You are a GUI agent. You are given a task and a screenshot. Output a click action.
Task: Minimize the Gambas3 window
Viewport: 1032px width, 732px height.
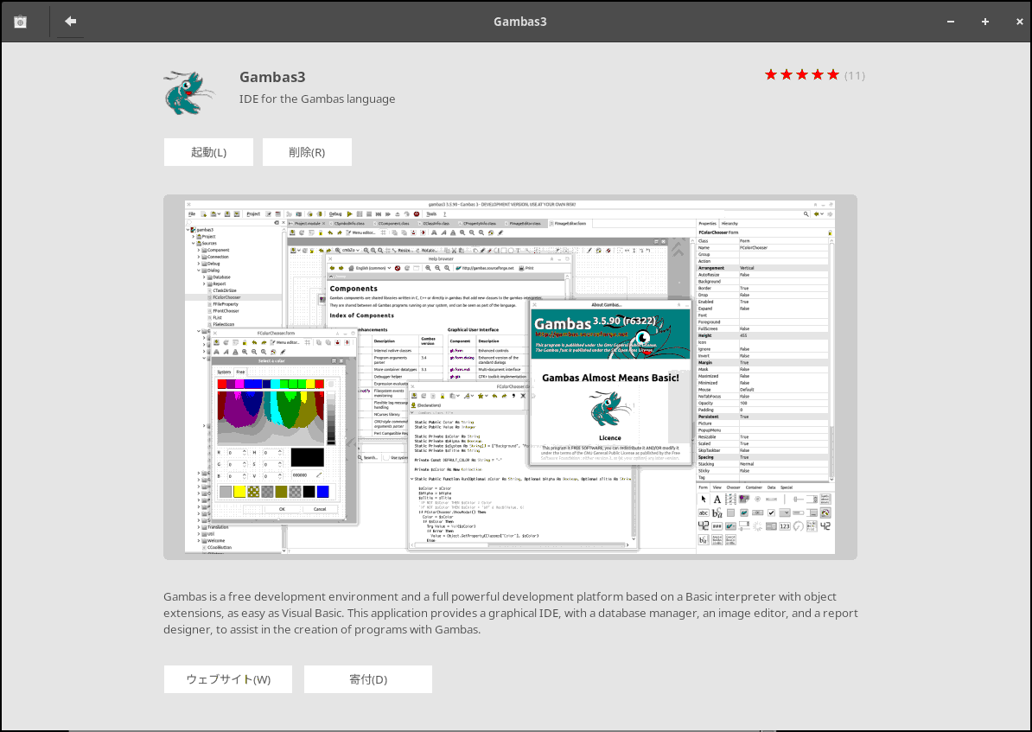tap(951, 22)
